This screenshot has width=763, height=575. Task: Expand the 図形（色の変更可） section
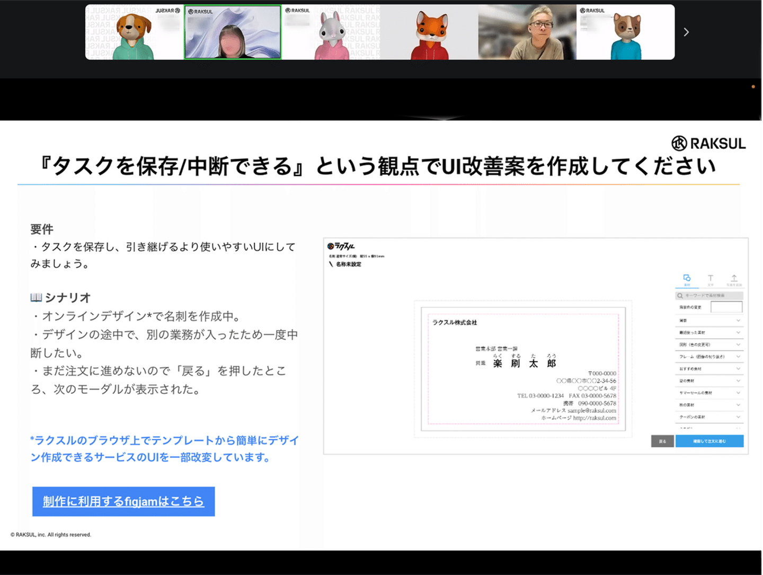coord(709,344)
